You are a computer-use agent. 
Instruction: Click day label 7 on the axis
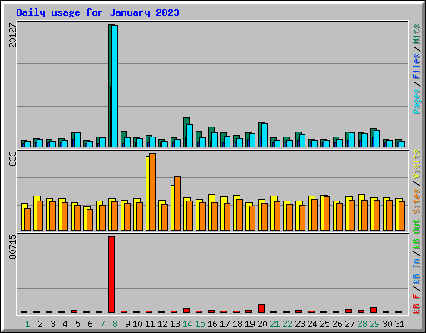(x=102, y=324)
